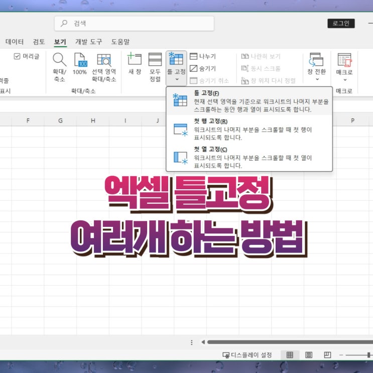Select the View tab (보기)
This screenshot has height=373, width=373.
pyautogui.click(x=60, y=42)
